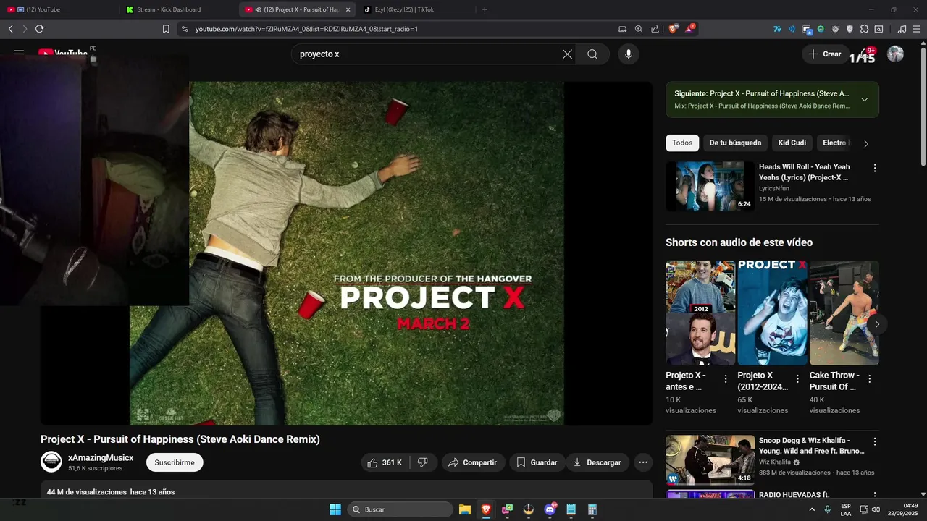Click the search magnifier button
This screenshot has width=927, height=521.
[592, 54]
